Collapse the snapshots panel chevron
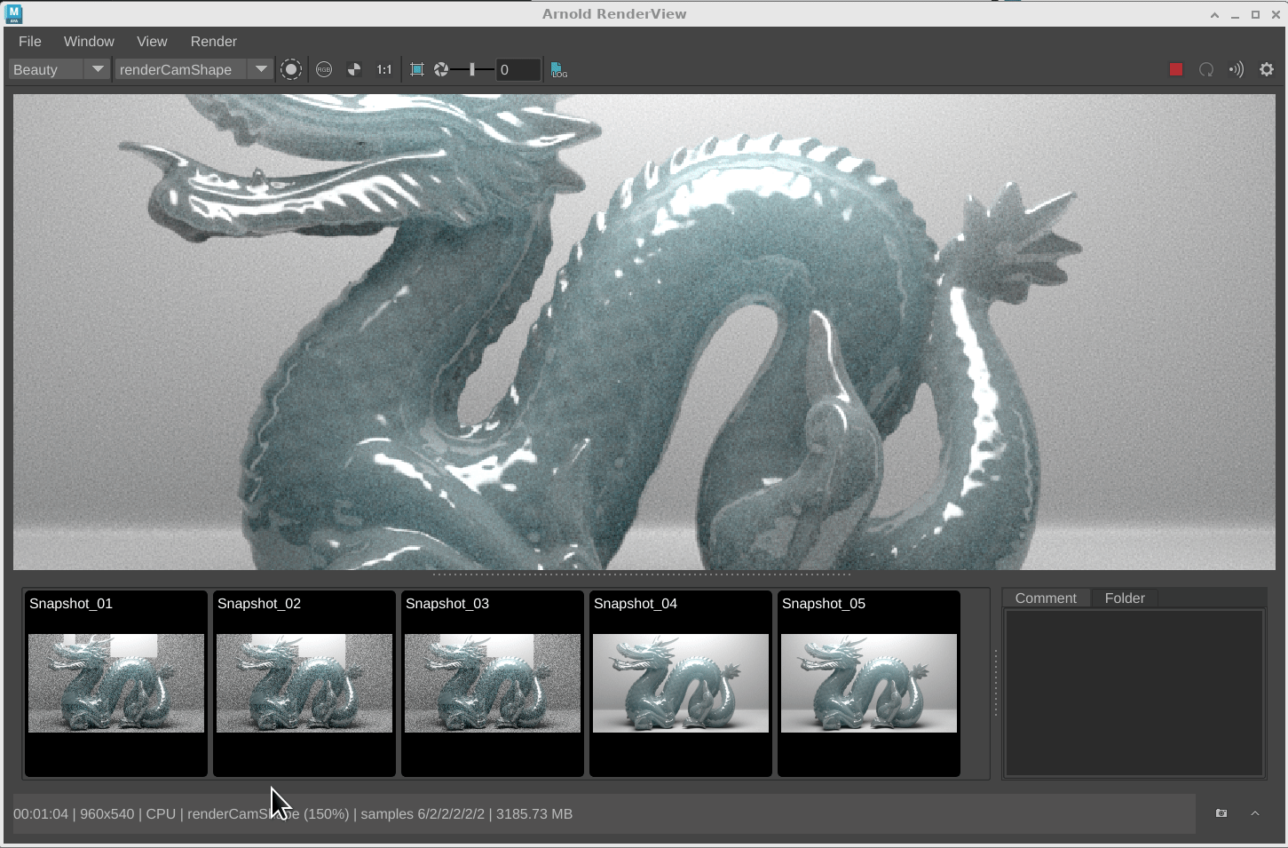The width and height of the screenshot is (1288, 848). click(1255, 813)
